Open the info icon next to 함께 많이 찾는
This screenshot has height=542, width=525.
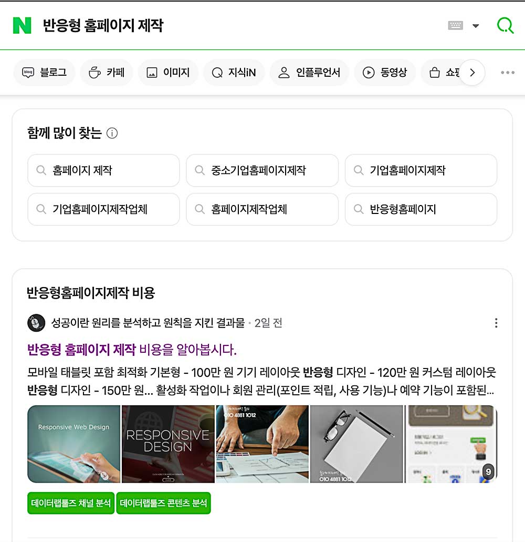[112, 133]
